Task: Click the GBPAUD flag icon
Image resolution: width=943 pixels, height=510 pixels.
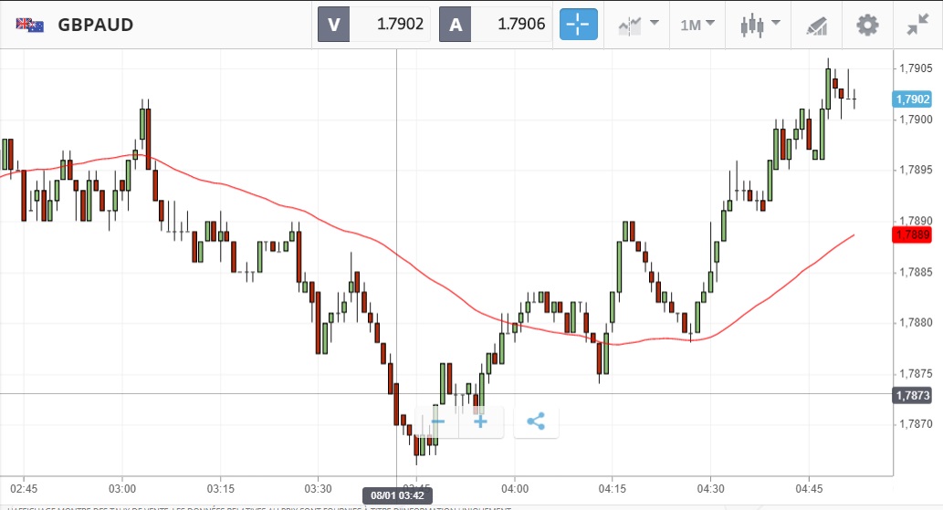Action: tap(30, 25)
